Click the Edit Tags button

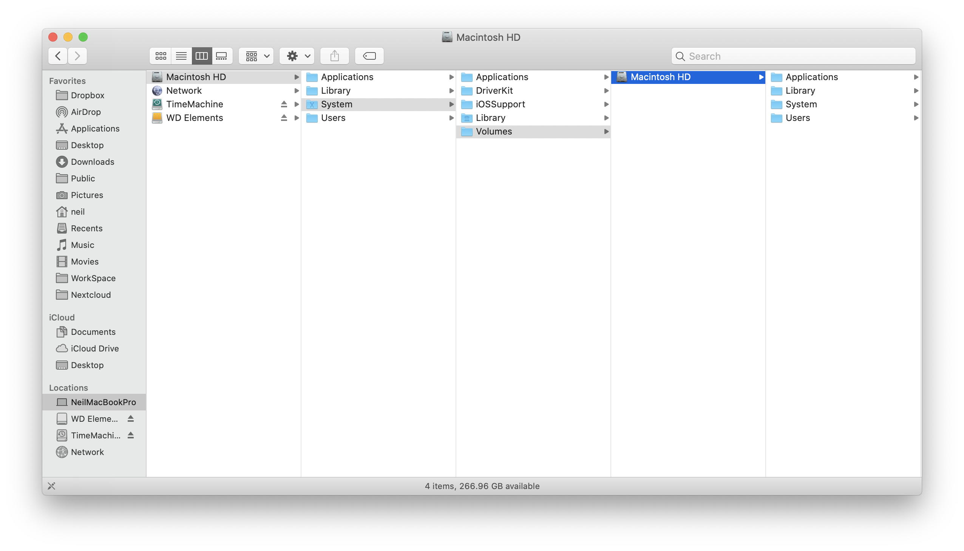coord(369,56)
